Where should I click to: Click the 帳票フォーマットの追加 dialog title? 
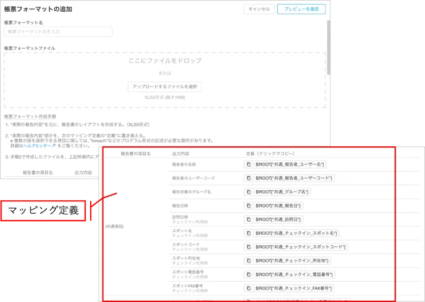point(38,9)
